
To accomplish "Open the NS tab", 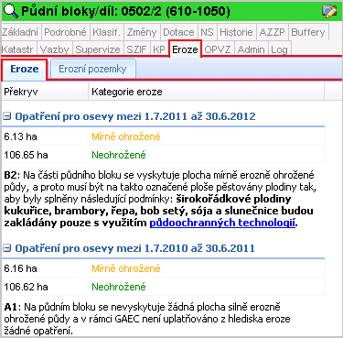I will click(207, 32).
